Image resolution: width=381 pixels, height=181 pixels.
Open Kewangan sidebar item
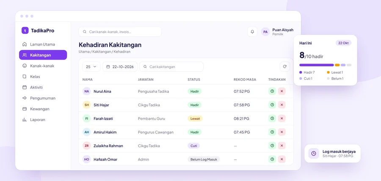[43, 109]
